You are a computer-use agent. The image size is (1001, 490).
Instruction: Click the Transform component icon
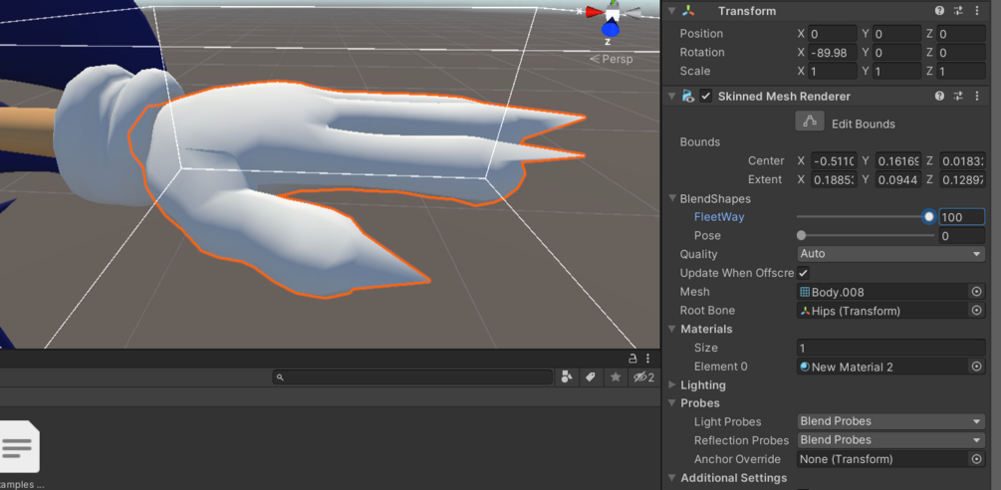tap(688, 11)
